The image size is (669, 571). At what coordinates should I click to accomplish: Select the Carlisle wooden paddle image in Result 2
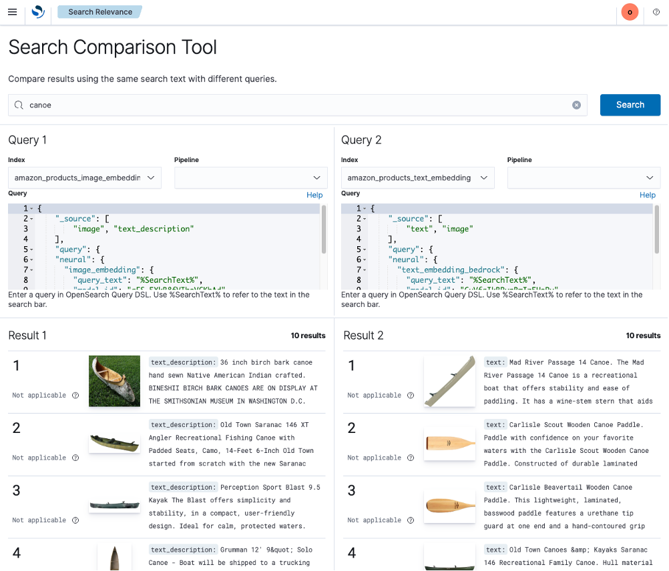pos(449,444)
